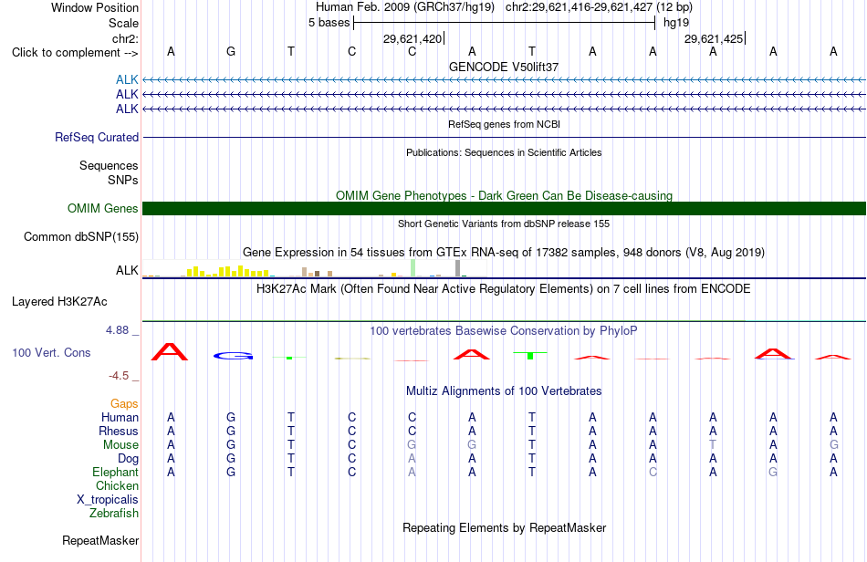Click the Chicken species row label
This screenshot has width=867, height=562.
pos(117,485)
